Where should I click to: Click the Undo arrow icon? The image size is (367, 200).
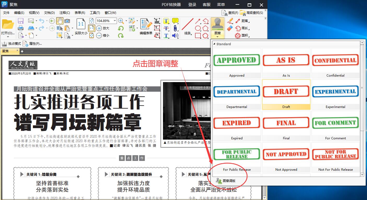pyautogui.click(x=42, y=21)
